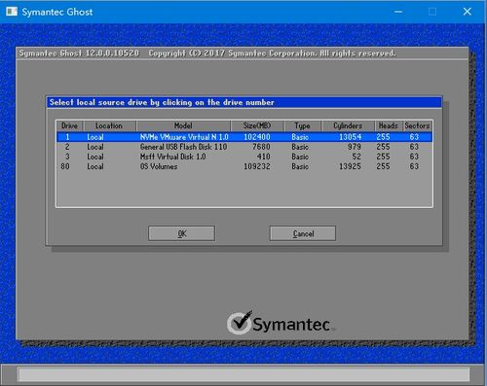Click Symantec Ghost window title icon
The image size is (487, 386).
tap(12, 12)
